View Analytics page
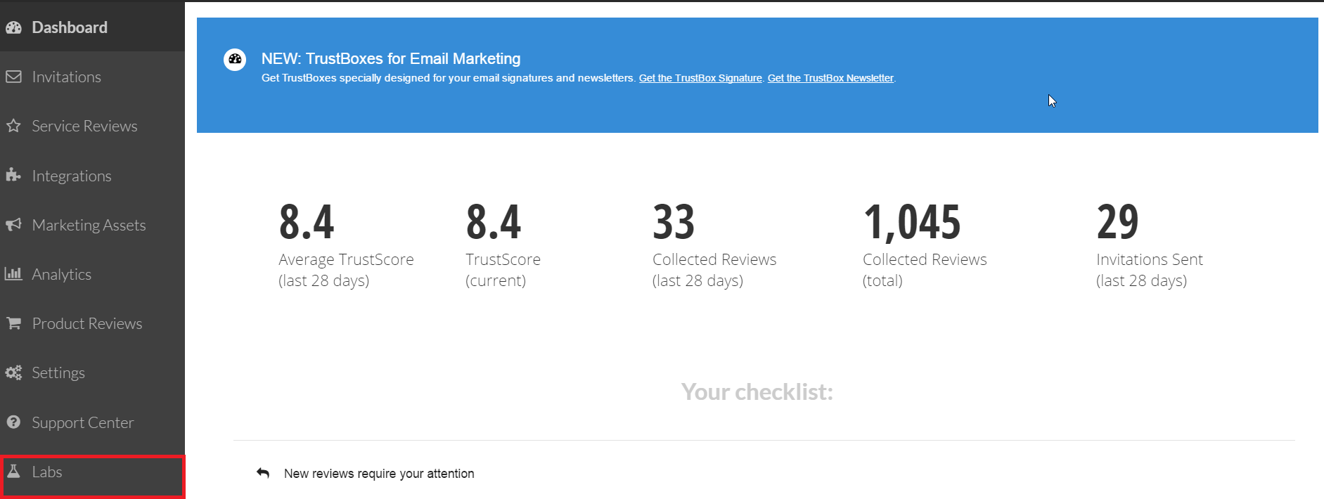 tap(92, 274)
